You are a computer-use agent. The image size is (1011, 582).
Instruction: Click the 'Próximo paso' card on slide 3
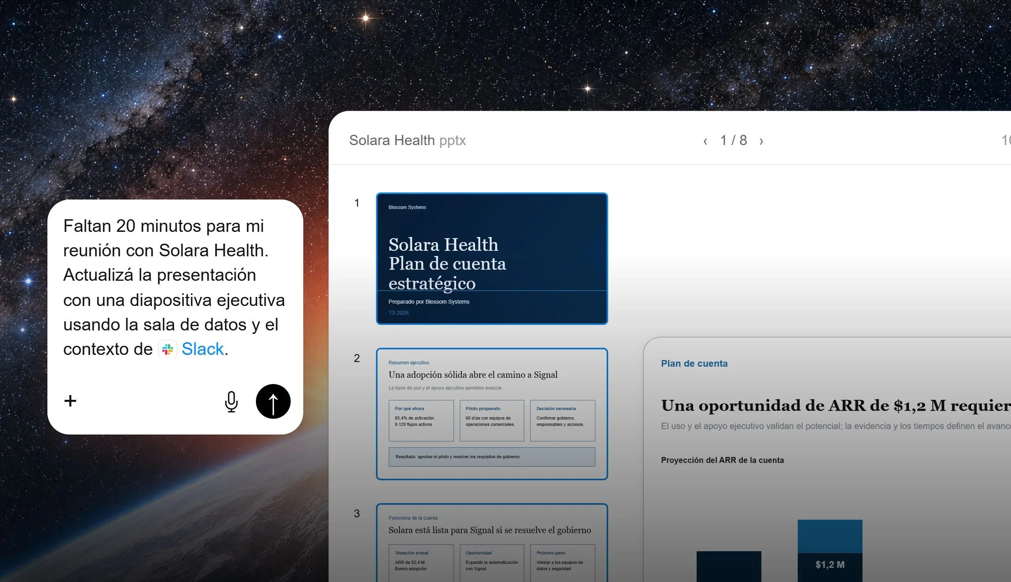point(563,563)
